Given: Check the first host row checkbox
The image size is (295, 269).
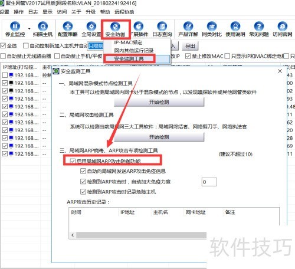Looking at the screenshot, I should click(5, 75).
